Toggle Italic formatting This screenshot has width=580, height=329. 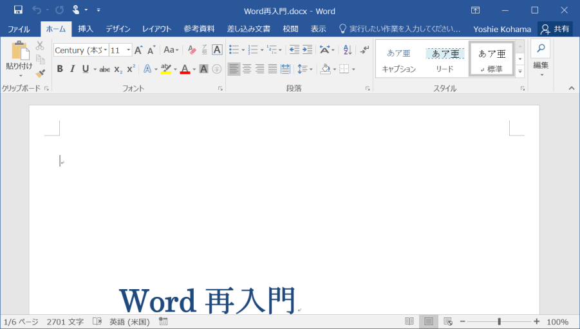coord(73,69)
